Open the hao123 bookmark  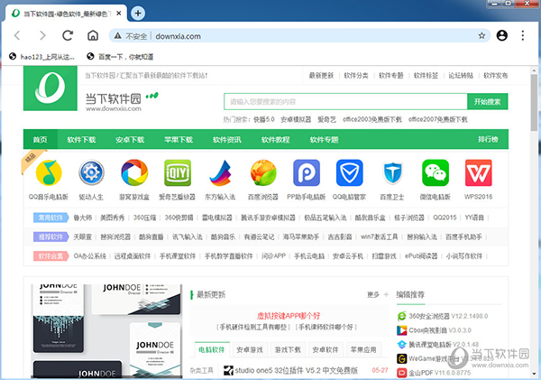(x=41, y=57)
